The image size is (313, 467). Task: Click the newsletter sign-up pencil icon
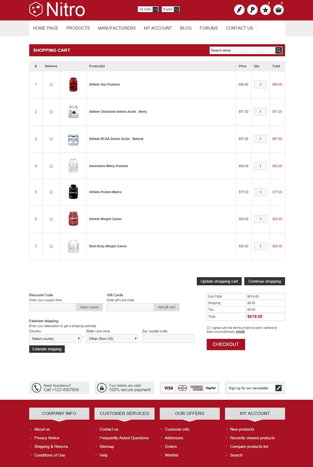(x=278, y=388)
